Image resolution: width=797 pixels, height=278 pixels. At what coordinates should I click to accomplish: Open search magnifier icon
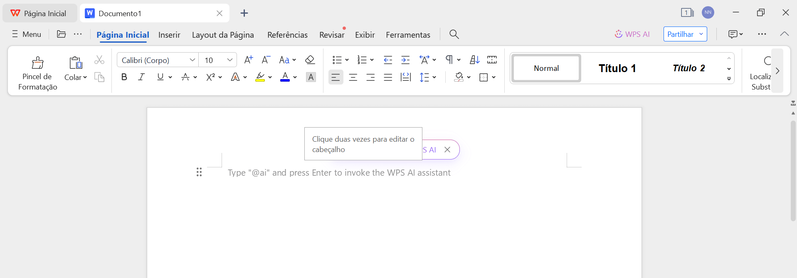coord(454,34)
